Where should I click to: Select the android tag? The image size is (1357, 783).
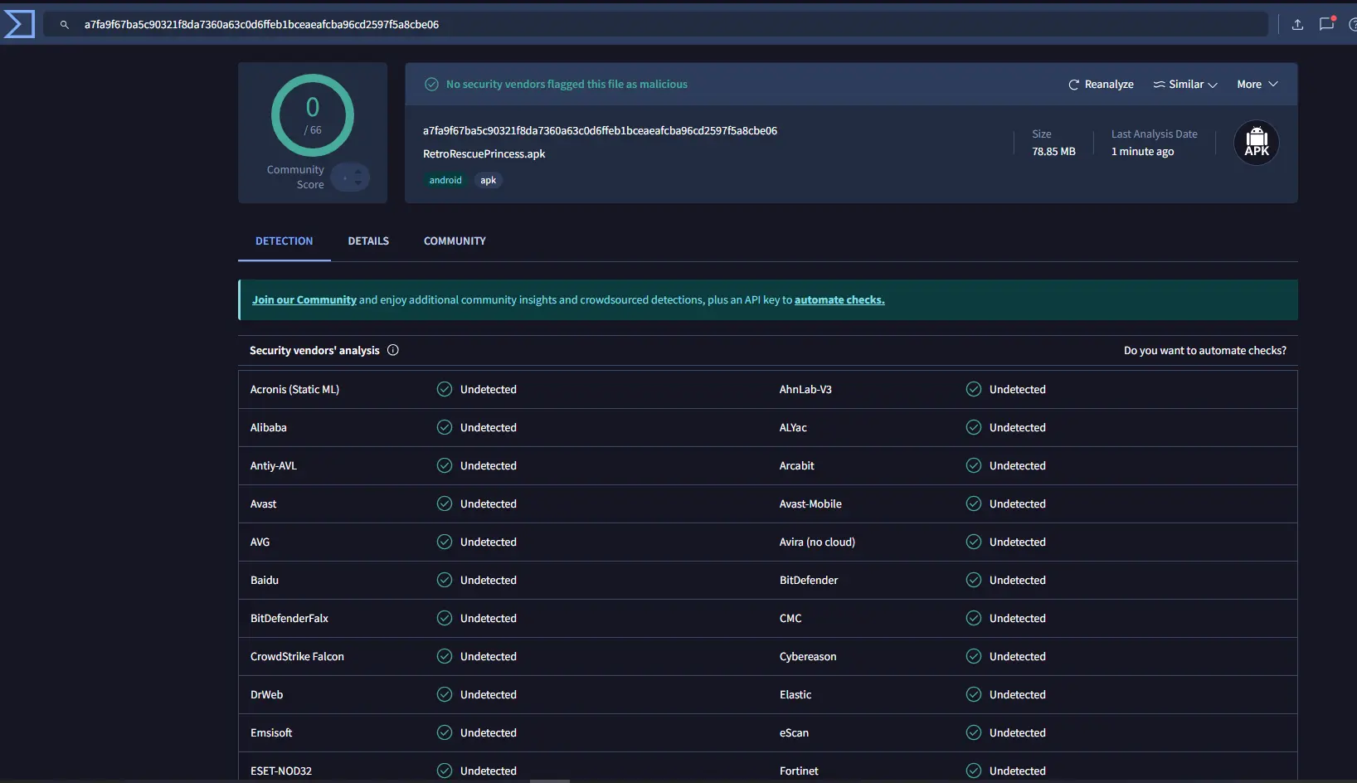[445, 180]
